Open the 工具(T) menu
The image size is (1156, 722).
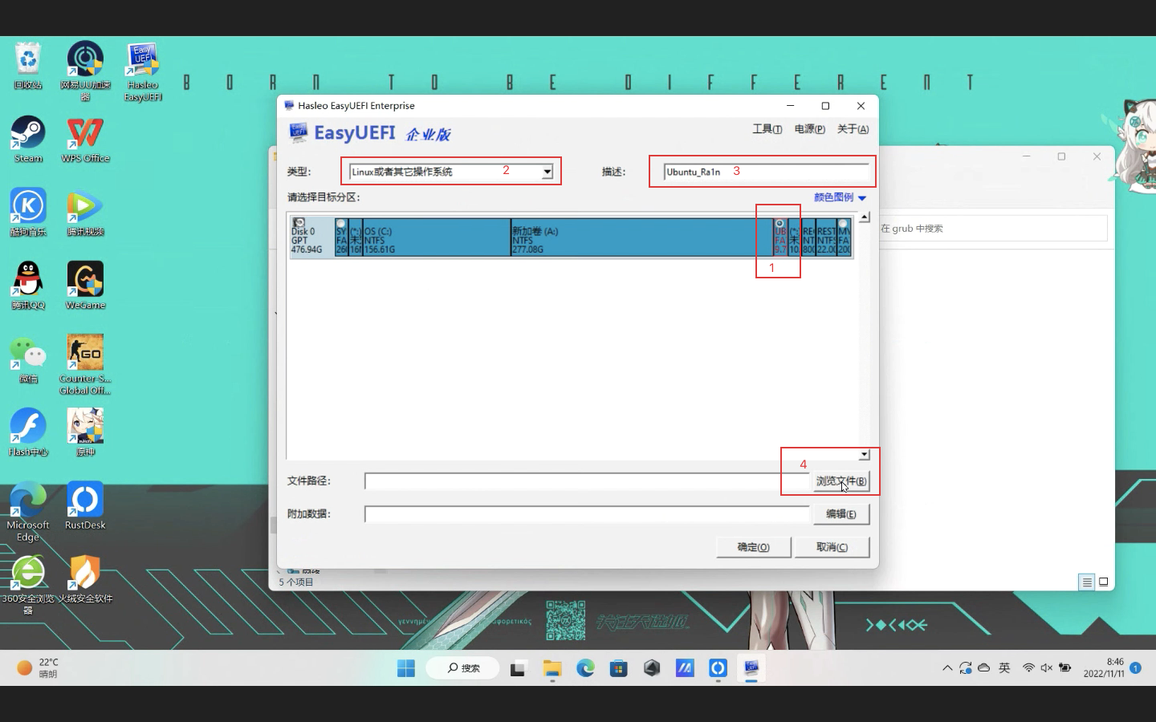[767, 129]
